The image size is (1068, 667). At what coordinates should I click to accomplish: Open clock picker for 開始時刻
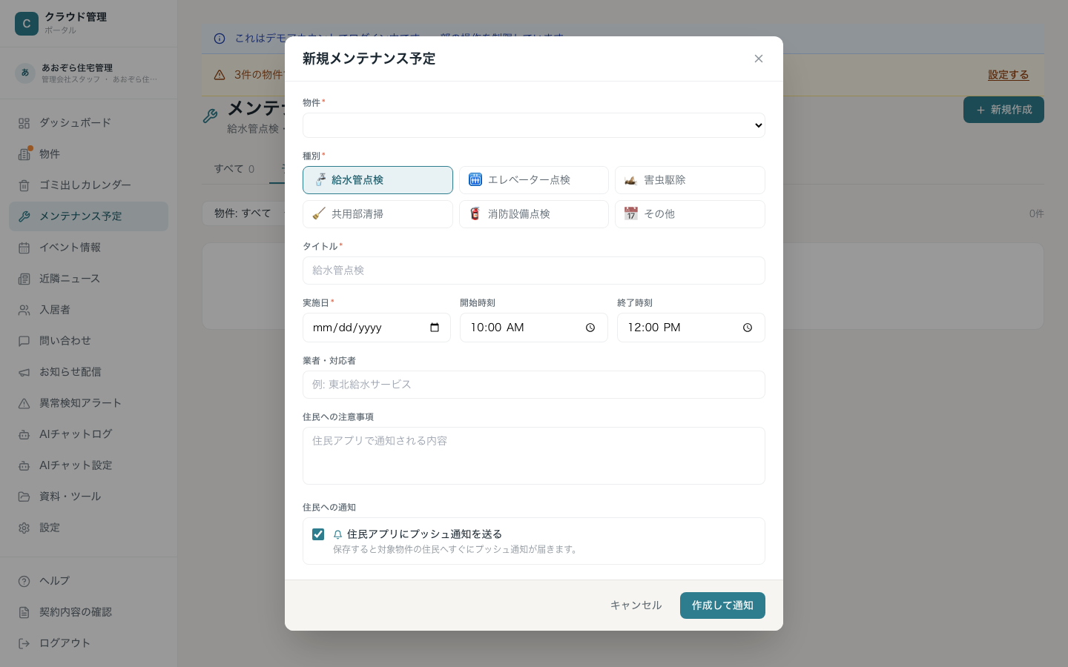[590, 328]
